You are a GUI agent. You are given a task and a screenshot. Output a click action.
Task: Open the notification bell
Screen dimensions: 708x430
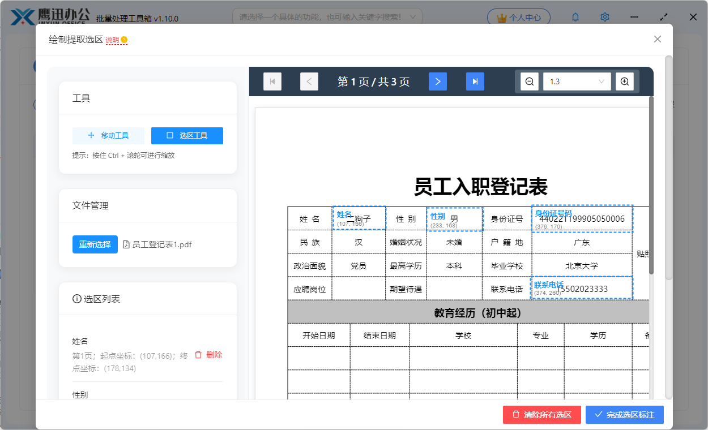pyautogui.click(x=575, y=18)
